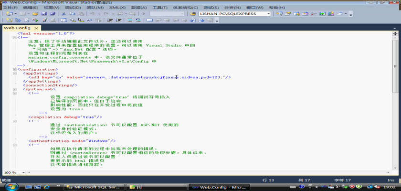The width and height of the screenshot is (401, 191).
Task: Comment out the selected lines icon
Action: click(130, 20)
